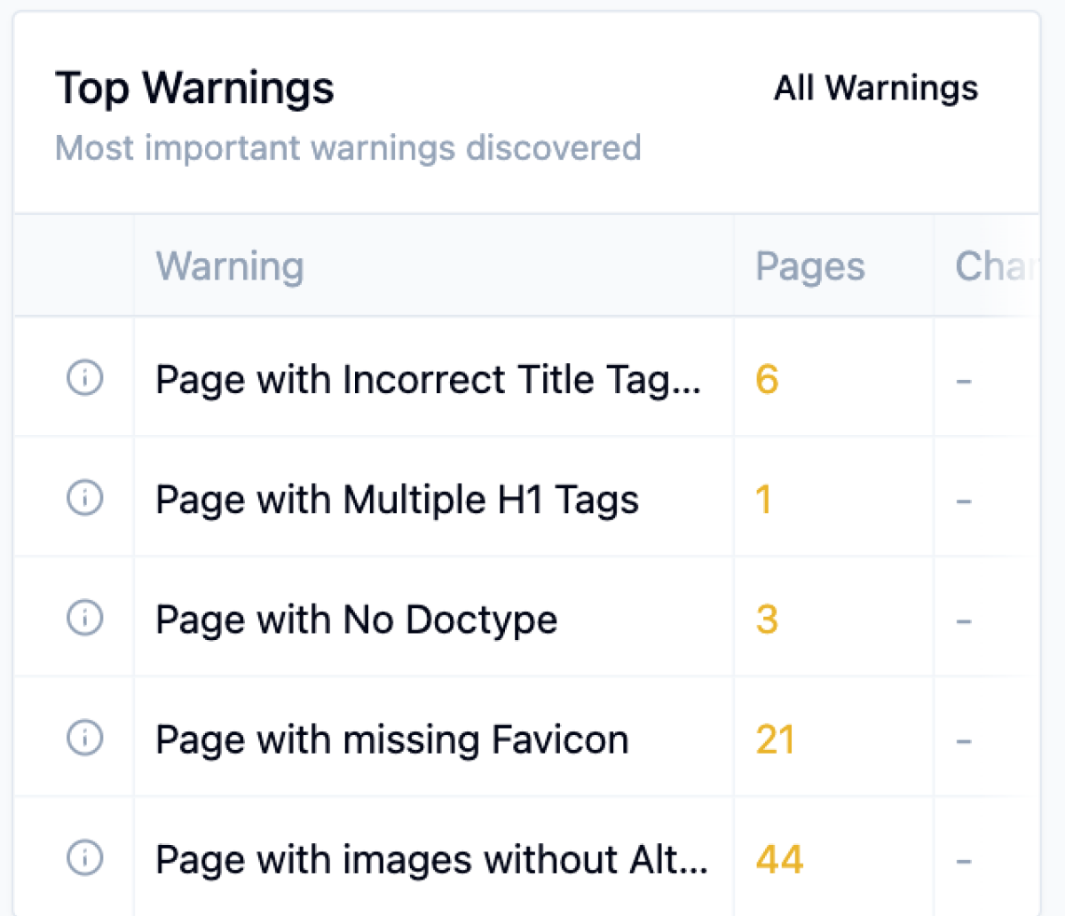
Task: Click info icon for Incorrect Title Tag warning
Action: [85, 378]
